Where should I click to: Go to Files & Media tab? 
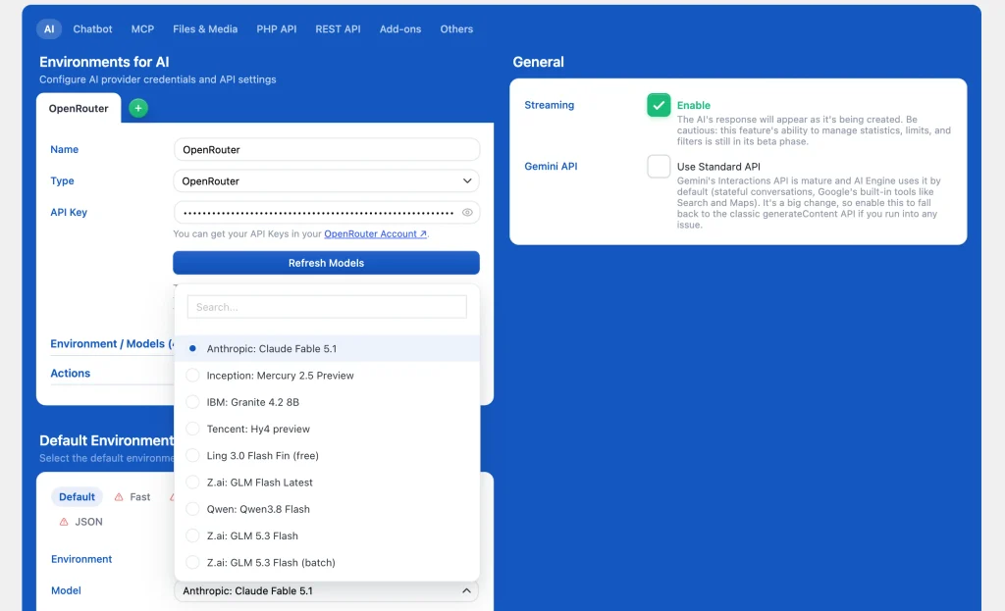205,28
